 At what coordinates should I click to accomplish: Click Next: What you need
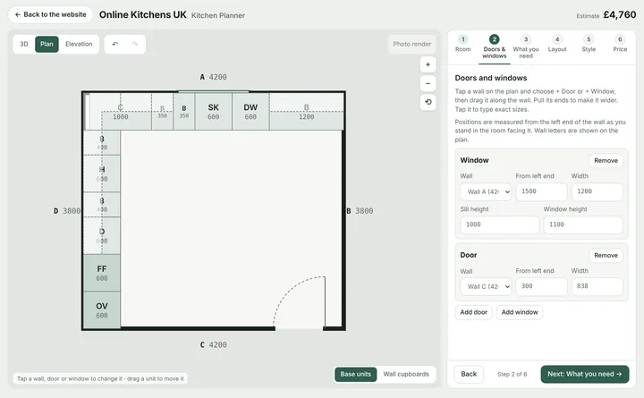click(585, 374)
